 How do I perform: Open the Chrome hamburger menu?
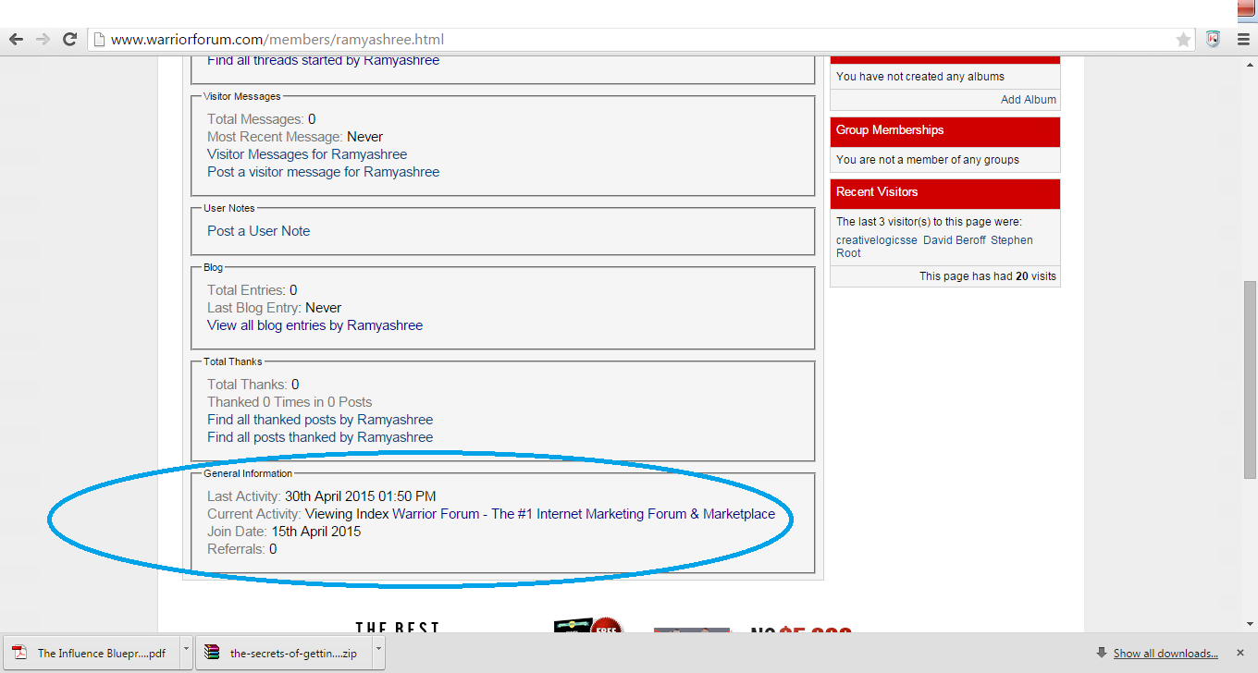(x=1242, y=39)
